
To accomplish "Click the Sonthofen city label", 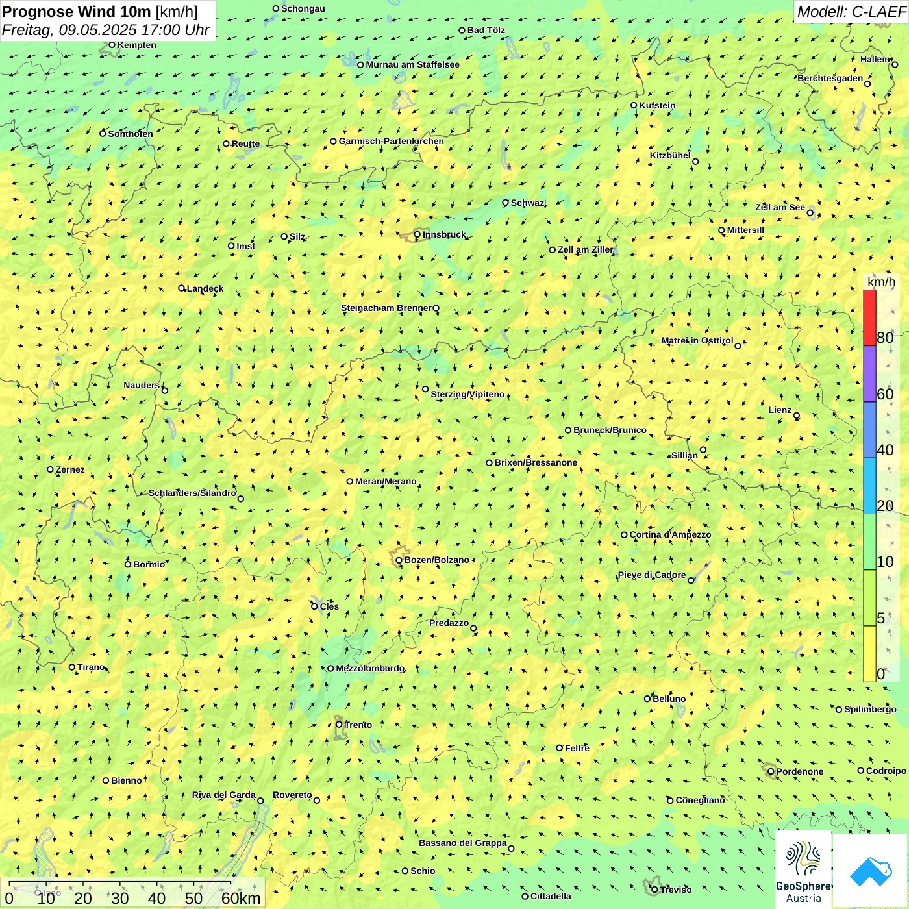I will coord(131,134).
